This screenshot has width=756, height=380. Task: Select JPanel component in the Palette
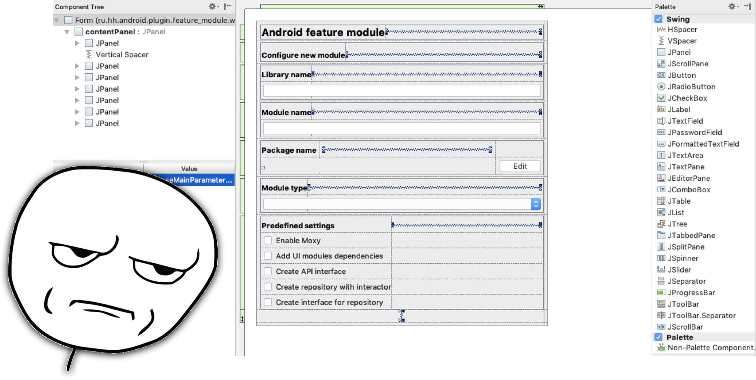coord(674,52)
